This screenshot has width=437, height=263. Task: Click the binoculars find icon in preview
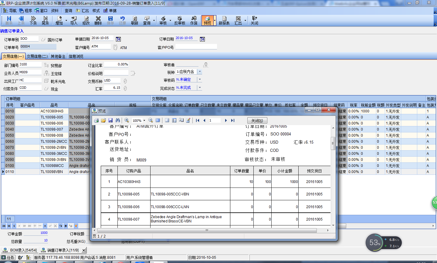[117, 120]
